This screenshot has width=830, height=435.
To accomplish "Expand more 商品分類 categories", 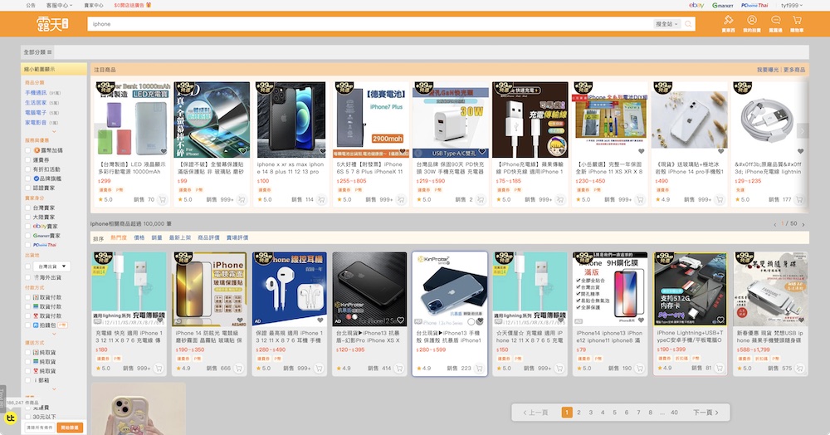I will (x=54, y=131).
